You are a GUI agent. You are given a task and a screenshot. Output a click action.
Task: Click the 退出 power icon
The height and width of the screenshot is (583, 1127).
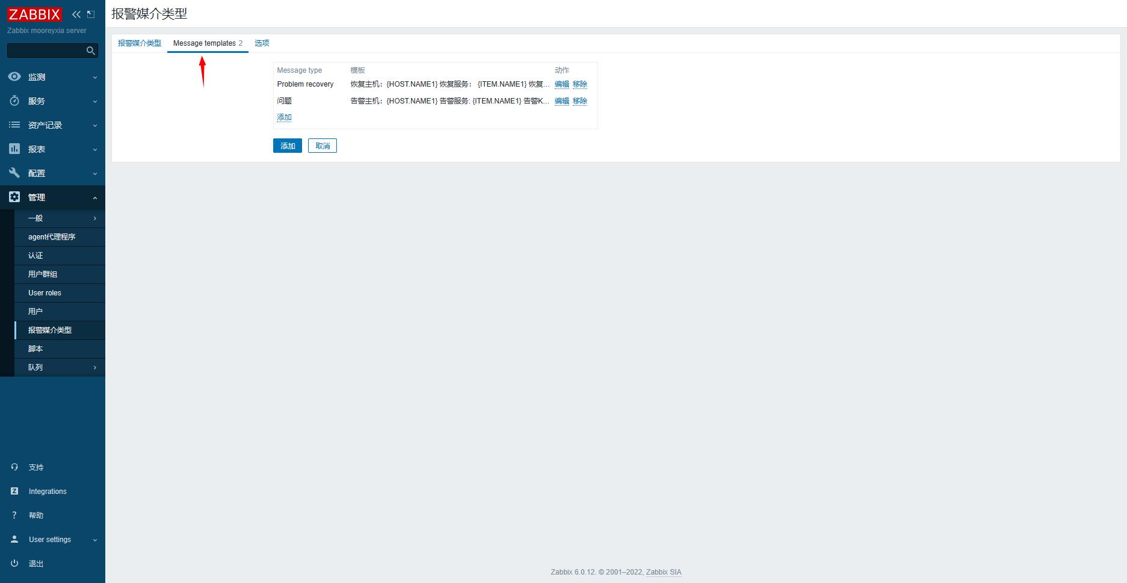[x=14, y=563]
